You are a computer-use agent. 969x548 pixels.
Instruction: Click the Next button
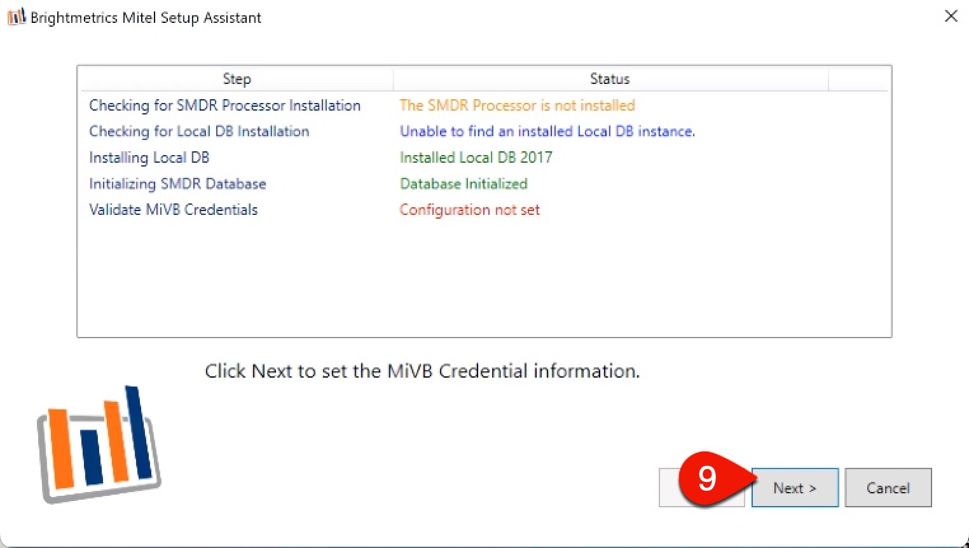795,488
